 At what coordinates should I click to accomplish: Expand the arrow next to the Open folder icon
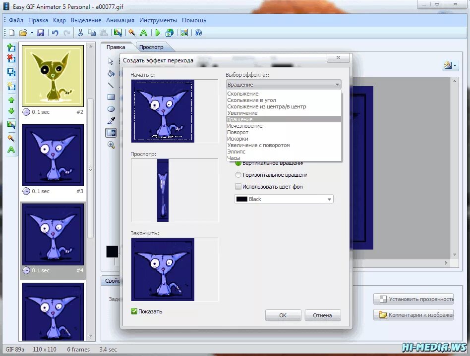(x=31, y=33)
